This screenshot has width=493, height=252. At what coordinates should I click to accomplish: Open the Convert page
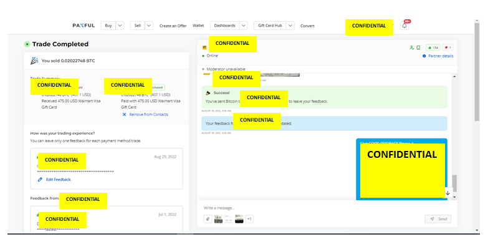(307, 26)
